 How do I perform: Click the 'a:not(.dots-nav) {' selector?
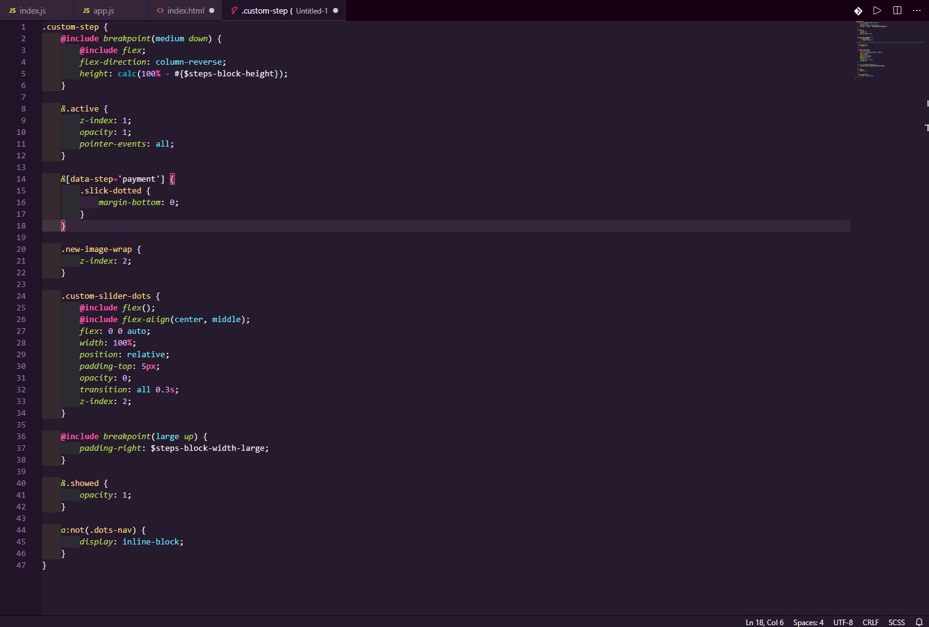[x=103, y=530]
